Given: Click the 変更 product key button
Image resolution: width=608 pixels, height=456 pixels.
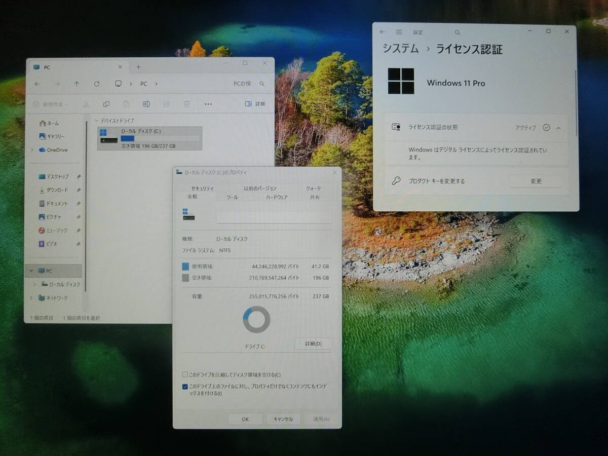Looking at the screenshot, I should [x=536, y=181].
